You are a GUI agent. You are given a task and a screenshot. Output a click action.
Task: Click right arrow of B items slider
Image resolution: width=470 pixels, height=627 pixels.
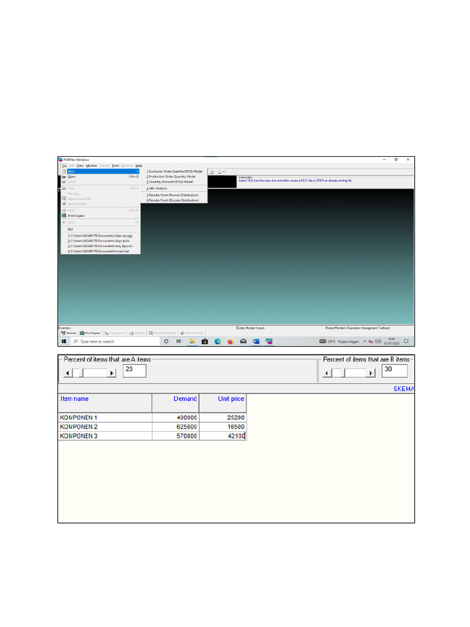point(371,373)
